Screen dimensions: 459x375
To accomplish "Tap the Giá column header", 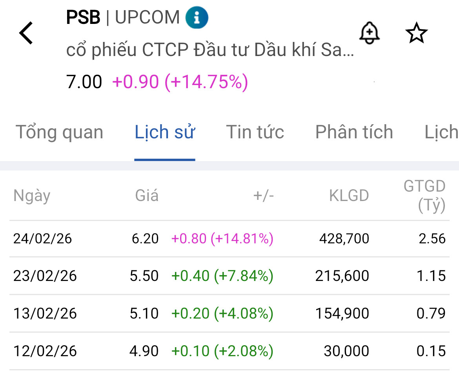I will point(147,196).
